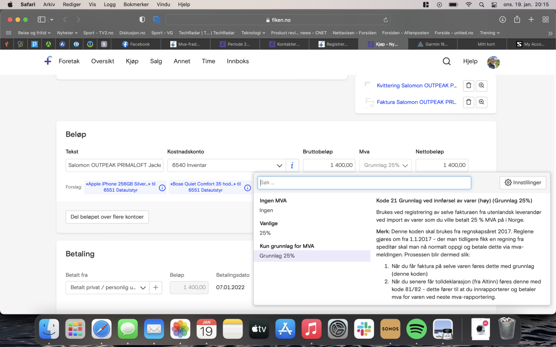Open the Kjøp navigation menu
The width and height of the screenshot is (556, 347).
132,61
